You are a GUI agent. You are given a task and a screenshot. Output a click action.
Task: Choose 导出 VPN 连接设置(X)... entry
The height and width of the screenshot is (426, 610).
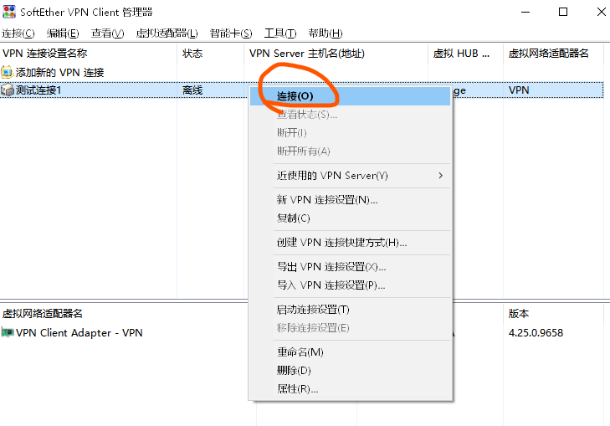(x=350, y=266)
